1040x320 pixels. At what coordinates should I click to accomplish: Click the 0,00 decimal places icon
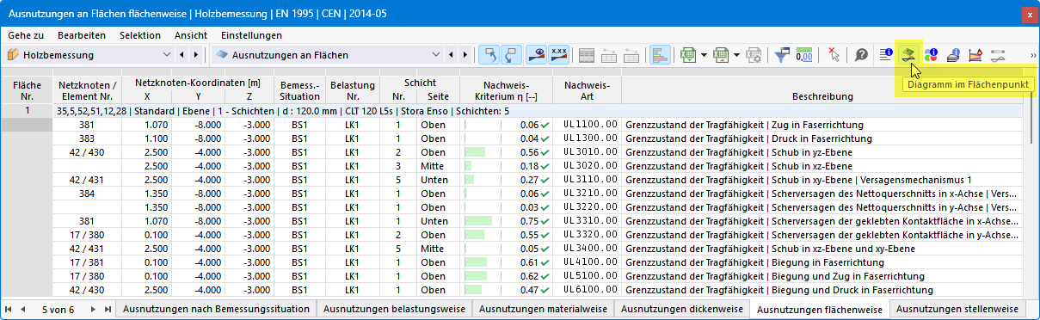[804, 54]
